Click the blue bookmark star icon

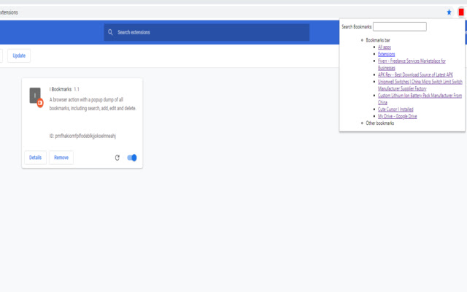(449, 12)
